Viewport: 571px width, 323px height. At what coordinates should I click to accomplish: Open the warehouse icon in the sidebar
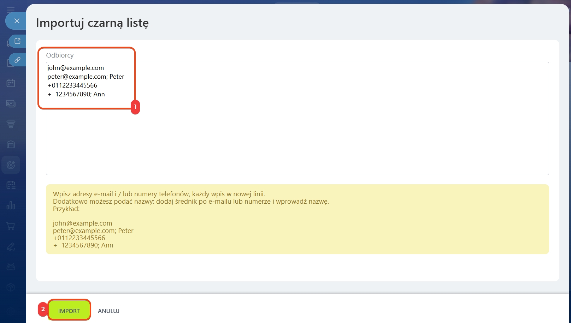(x=11, y=144)
